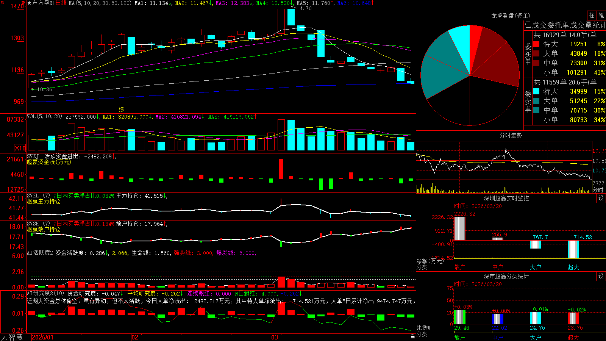The height and width of the screenshot is (341, 606).
Task: Click the lock icon at chart bottom-right
Action: pyautogui.click(x=413, y=336)
